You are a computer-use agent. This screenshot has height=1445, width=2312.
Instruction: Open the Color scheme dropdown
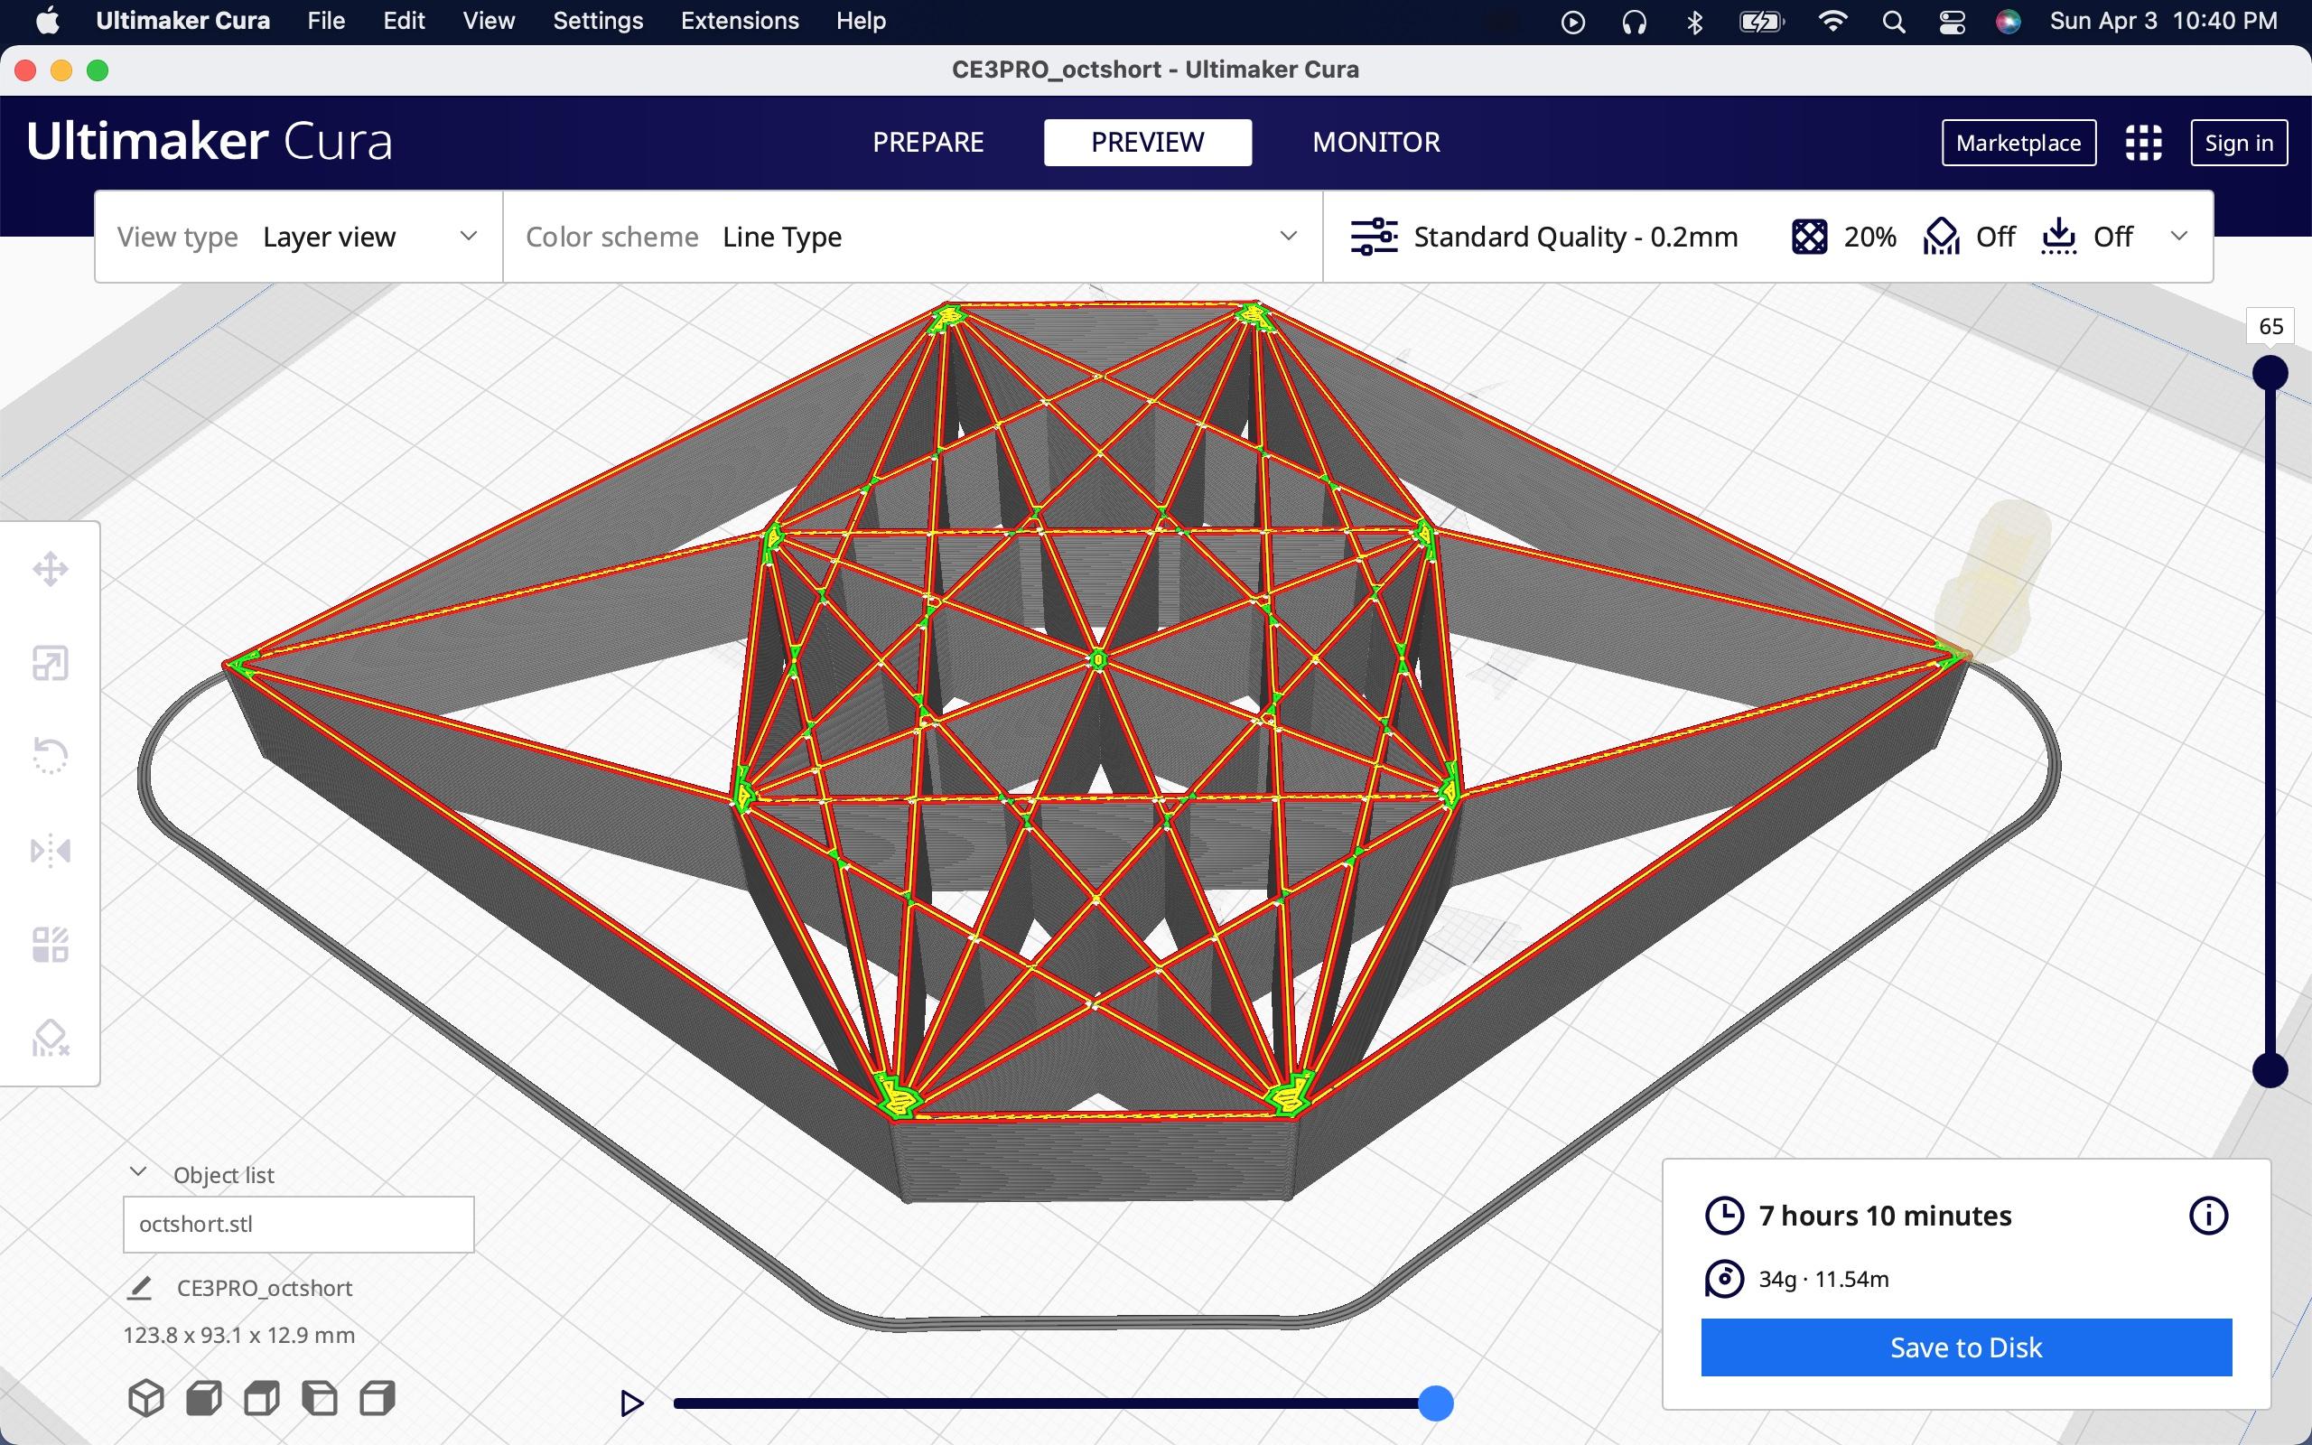tap(912, 236)
